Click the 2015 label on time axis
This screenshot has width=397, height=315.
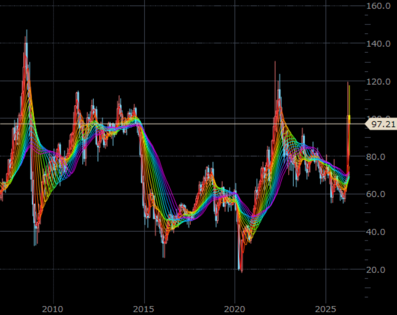point(143,309)
